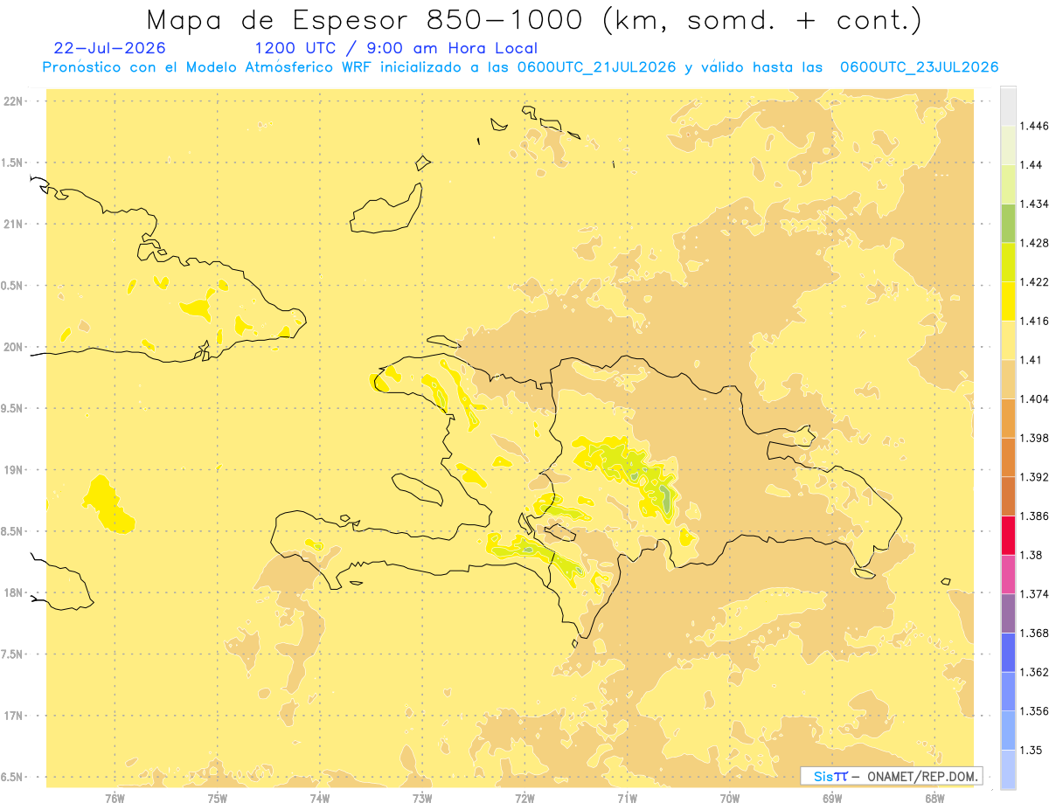The width and height of the screenshot is (1049, 810).
Task: Click the 68W longitude label
Action: [934, 799]
